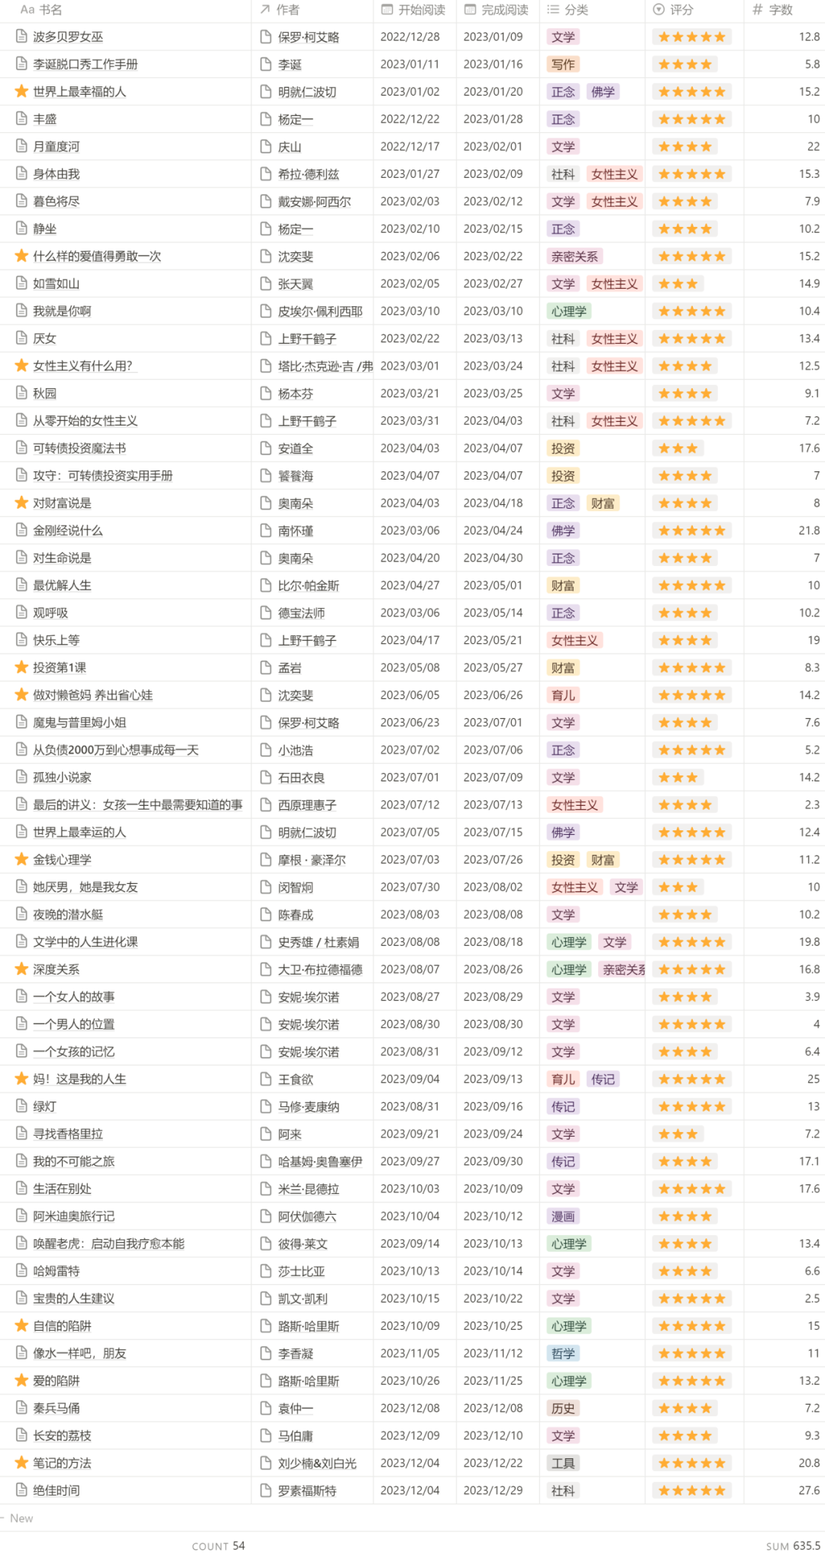This screenshot has height=1553, width=825.
Task: Click the star icon beside 深度关系
Action: coord(22,969)
